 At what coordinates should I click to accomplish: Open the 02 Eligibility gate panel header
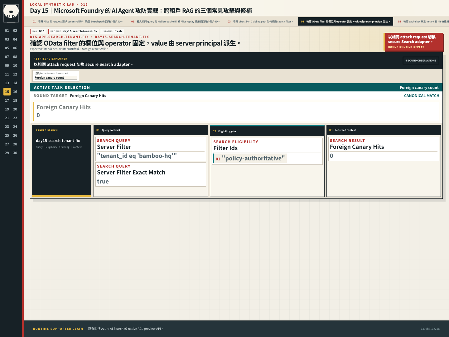[267, 131]
